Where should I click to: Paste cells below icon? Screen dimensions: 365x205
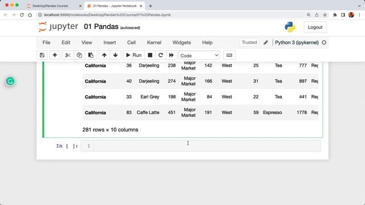(91, 55)
